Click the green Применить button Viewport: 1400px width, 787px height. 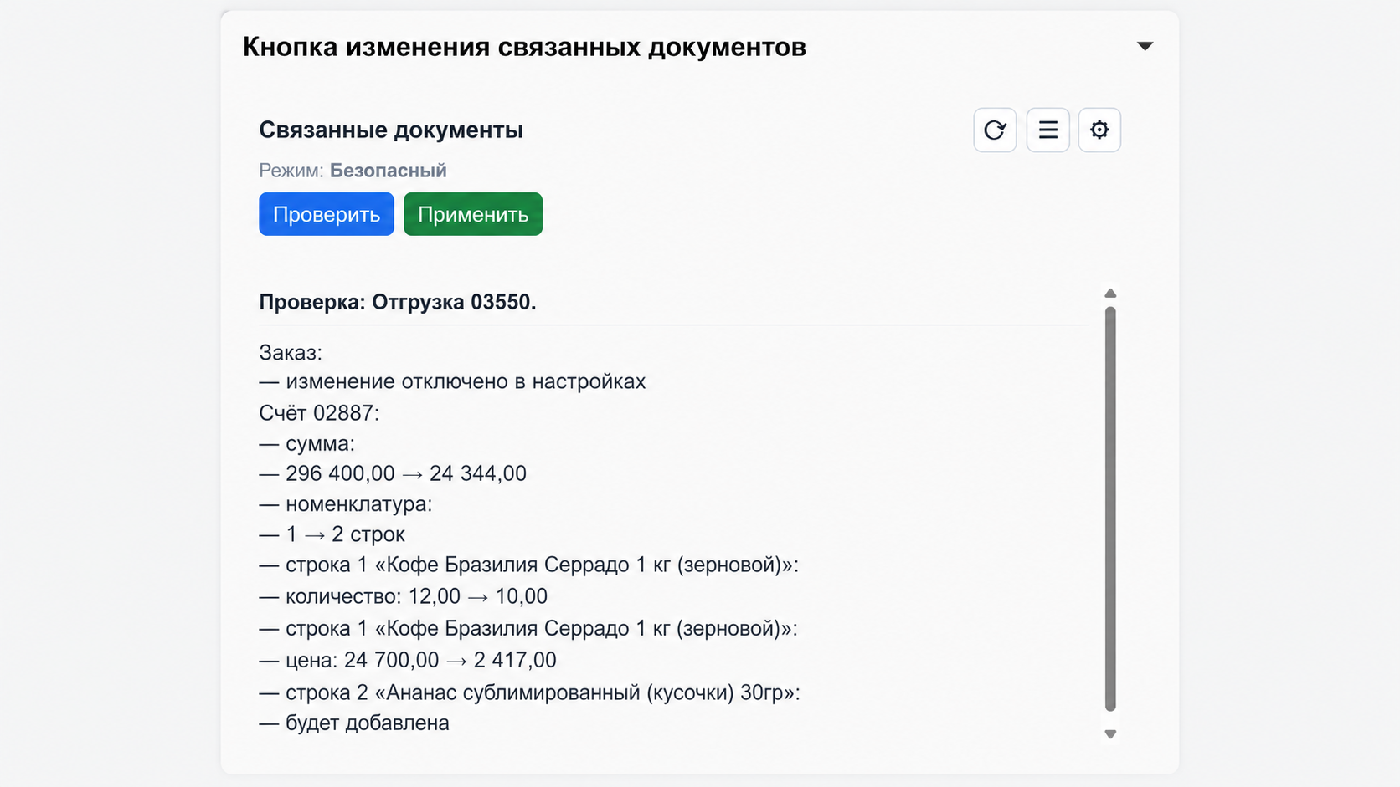[473, 214]
